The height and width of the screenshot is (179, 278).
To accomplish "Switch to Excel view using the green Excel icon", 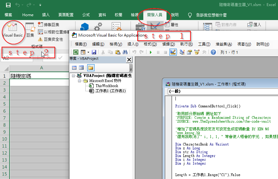I will click(76, 52).
